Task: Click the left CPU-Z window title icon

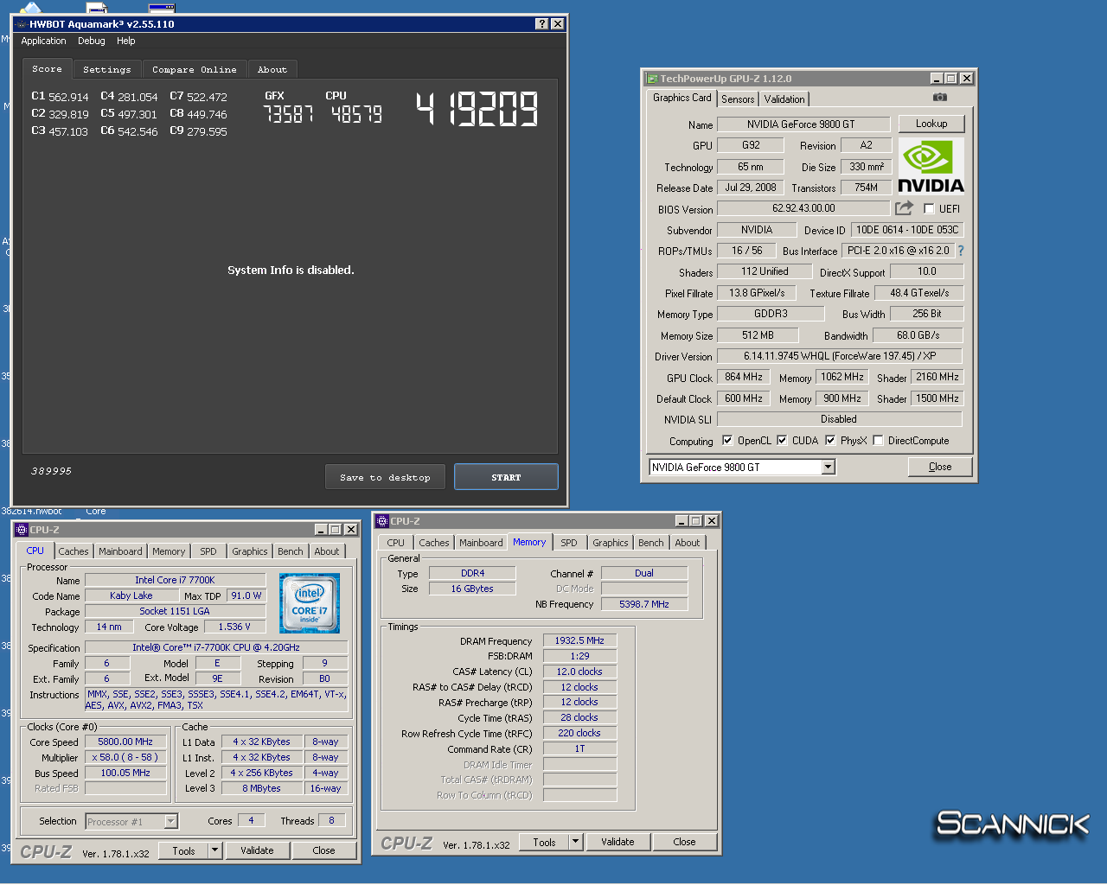Action: 22,530
